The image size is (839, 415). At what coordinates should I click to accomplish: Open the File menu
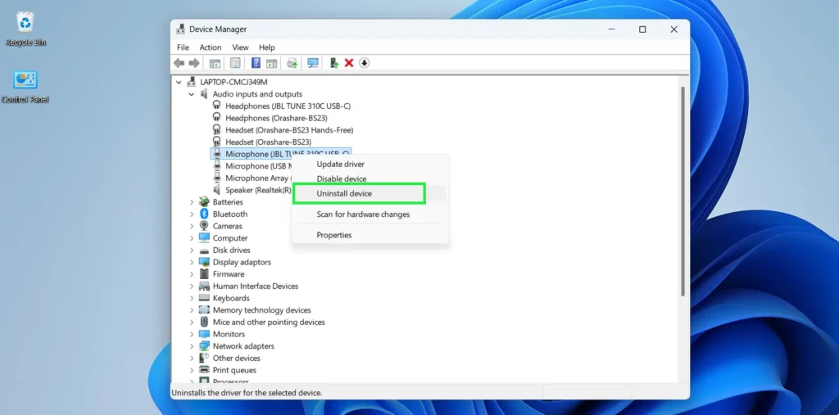pyautogui.click(x=183, y=47)
